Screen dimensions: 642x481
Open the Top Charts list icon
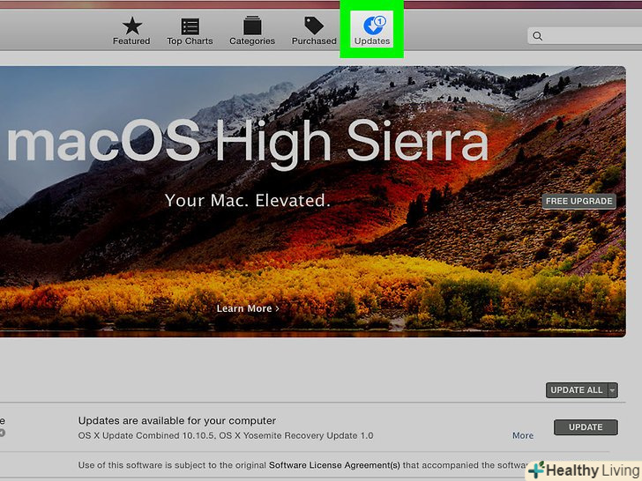188,26
